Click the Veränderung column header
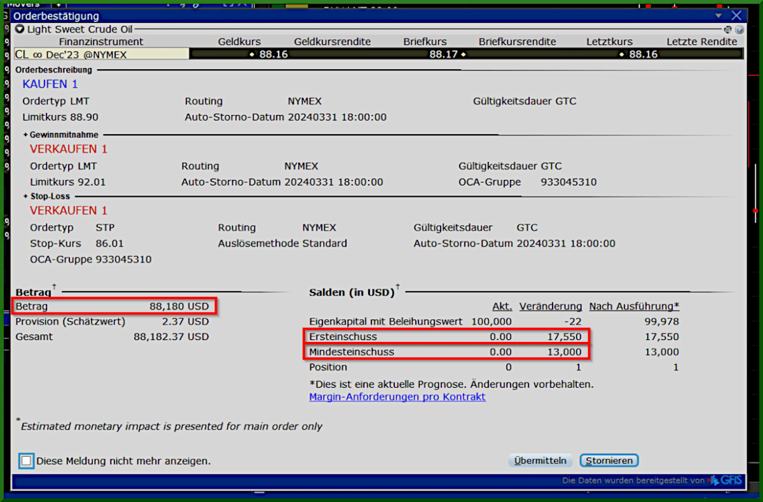Screen dimensions: 763x502 pyautogui.click(x=551, y=306)
